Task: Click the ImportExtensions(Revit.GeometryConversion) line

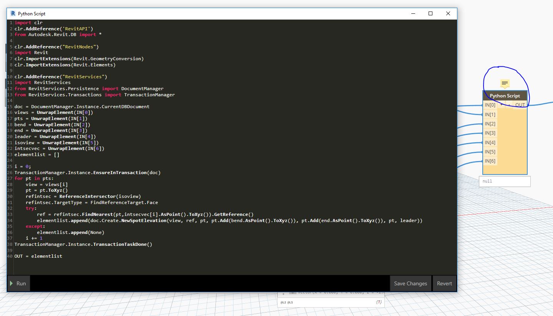Action: 79,59
